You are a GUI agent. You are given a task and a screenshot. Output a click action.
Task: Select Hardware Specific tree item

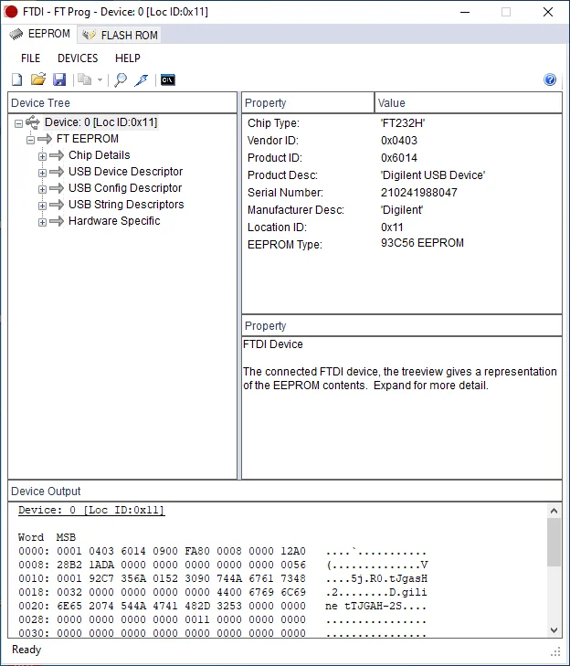[114, 221]
